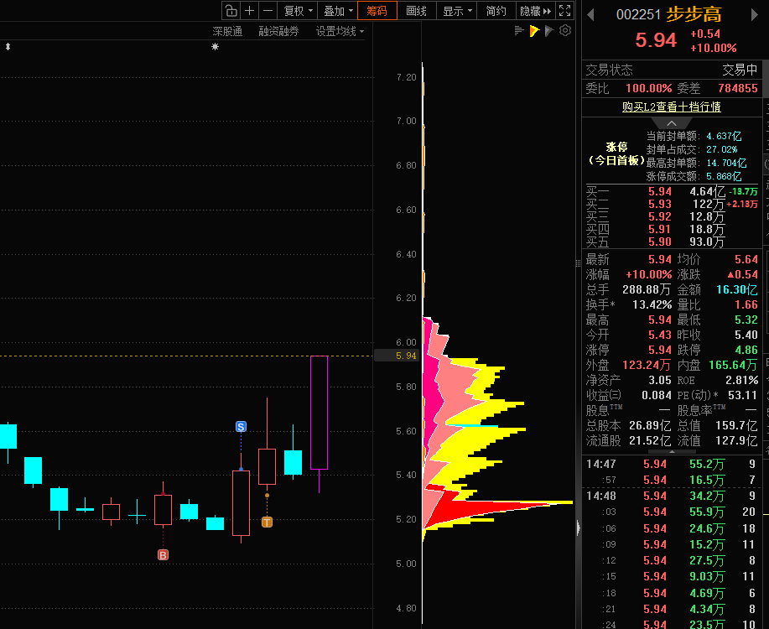Zoom in chart with plus button
The width and height of the screenshot is (769, 629).
250,10
